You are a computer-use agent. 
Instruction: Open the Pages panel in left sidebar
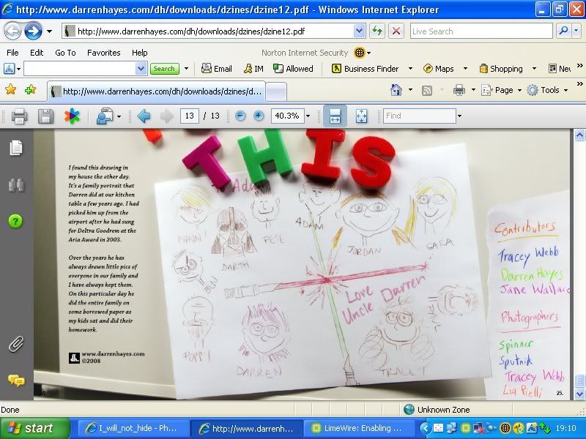pos(15,149)
